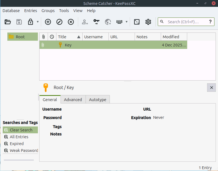The height and width of the screenshot is (171, 218).
Task: Click the Lock Database padlock icon
Action: pos(31,22)
